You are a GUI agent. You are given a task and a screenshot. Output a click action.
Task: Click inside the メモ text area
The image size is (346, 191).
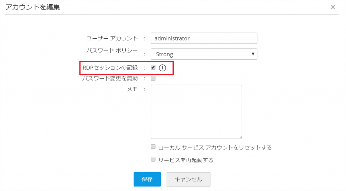pos(196,112)
